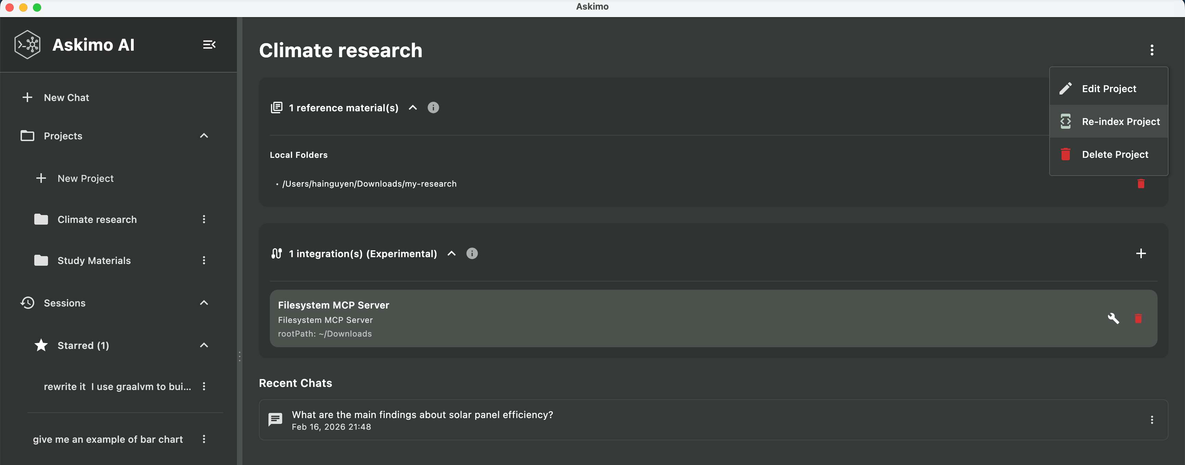Start a New Chat
1185x465 pixels.
pyautogui.click(x=66, y=97)
